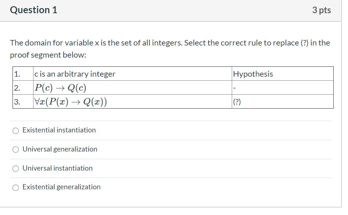Select the Existential generalization radio button
Viewport: 348px width, 215px height.
(x=15, y=187)
